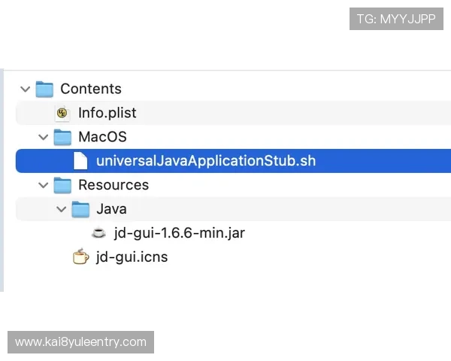
Task: Select the jd-gui.icns file name
Action: pyautogui.click(x=132, y=257)
